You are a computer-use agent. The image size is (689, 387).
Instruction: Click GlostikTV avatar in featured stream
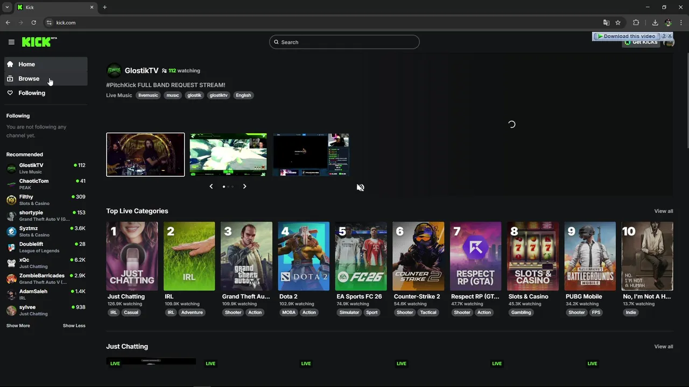tap(114, 70)
